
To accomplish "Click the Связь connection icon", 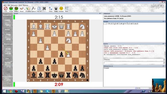I will click(51, 9).
